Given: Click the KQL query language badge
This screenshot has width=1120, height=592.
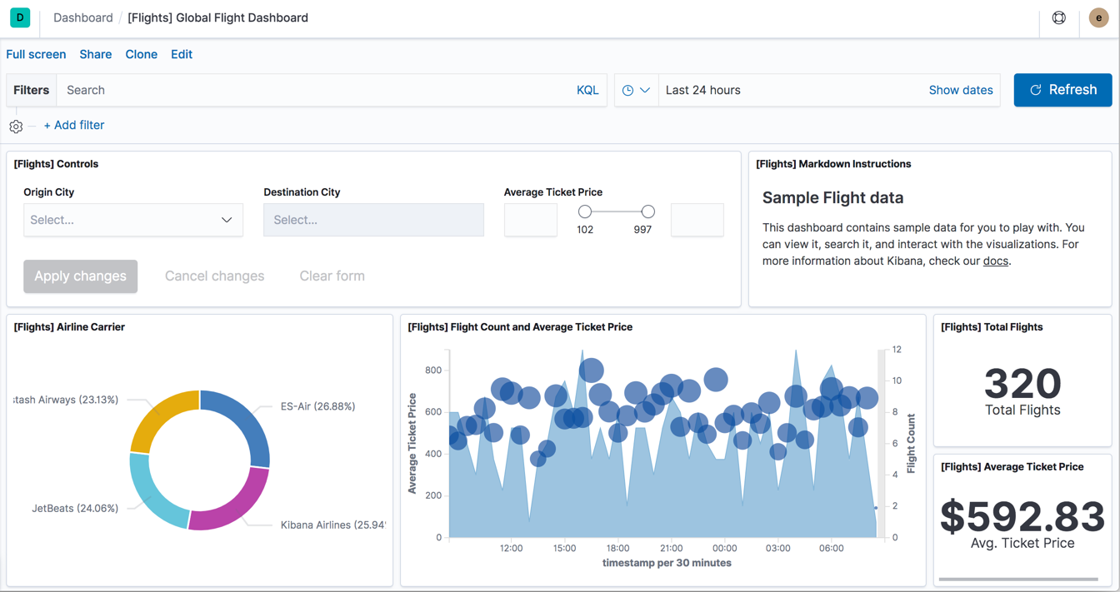Looking at the screenshot, I should tap(587, 90).
